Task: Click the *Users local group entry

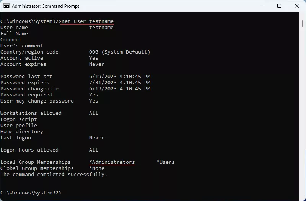Action: [x=166, y=162]
